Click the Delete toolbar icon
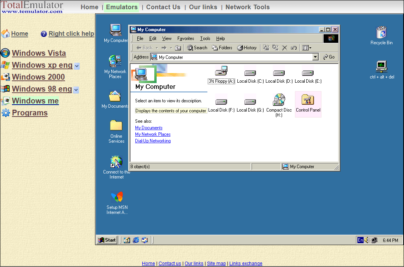The image size is (404, 267). point(284,48)
